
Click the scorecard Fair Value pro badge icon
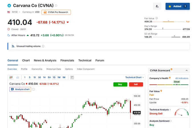click(161, 91)
